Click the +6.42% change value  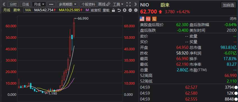183,12
